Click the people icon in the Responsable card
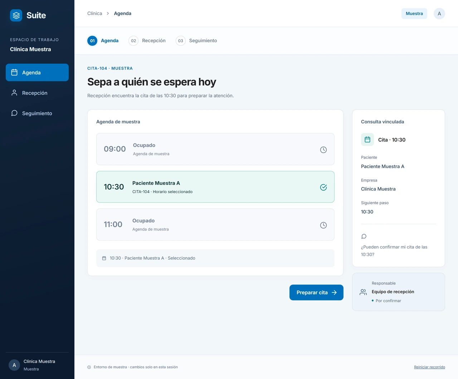 click(363, 292)
